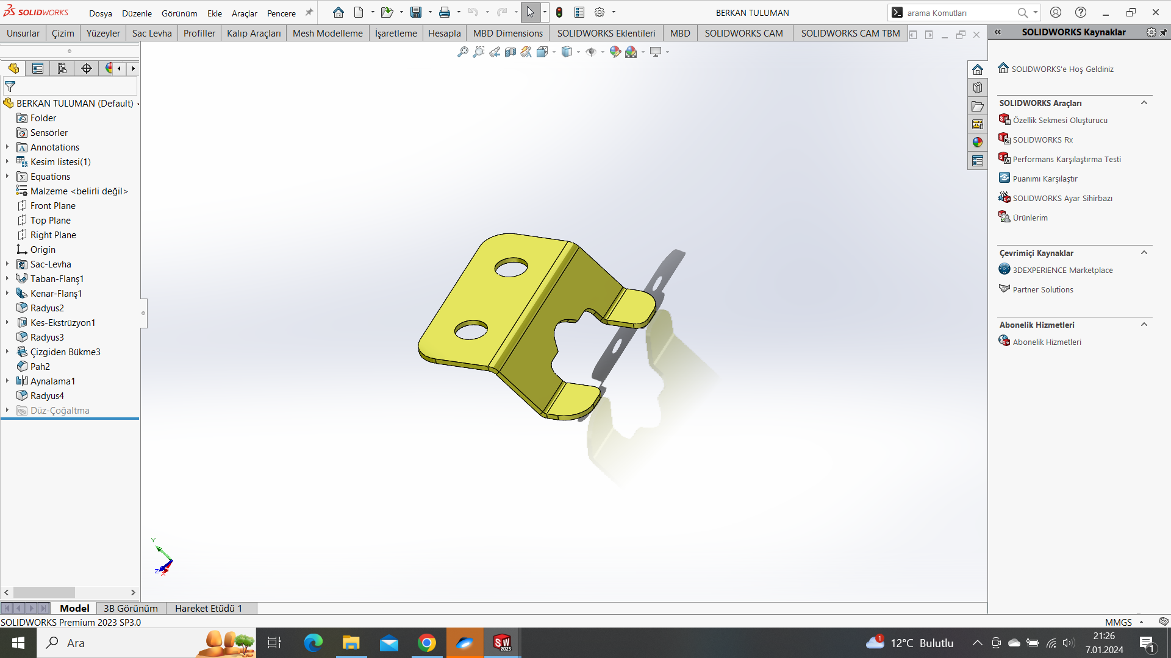The image size is (1171, 658).
Task: Open the 3DEXPERIENCE Marketplace link
Action: click(1062, 270)
